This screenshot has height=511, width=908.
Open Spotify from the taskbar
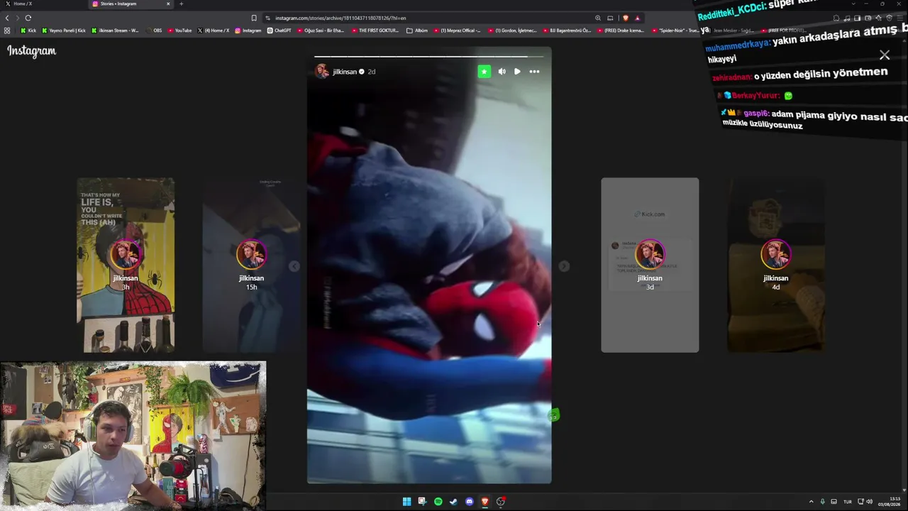coord(438,502)
